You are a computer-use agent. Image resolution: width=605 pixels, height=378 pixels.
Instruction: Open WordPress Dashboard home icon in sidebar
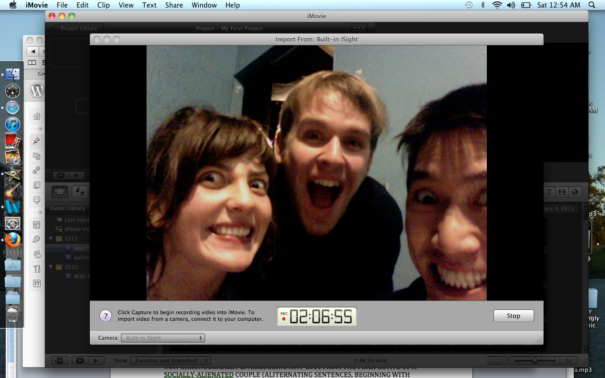37,116
